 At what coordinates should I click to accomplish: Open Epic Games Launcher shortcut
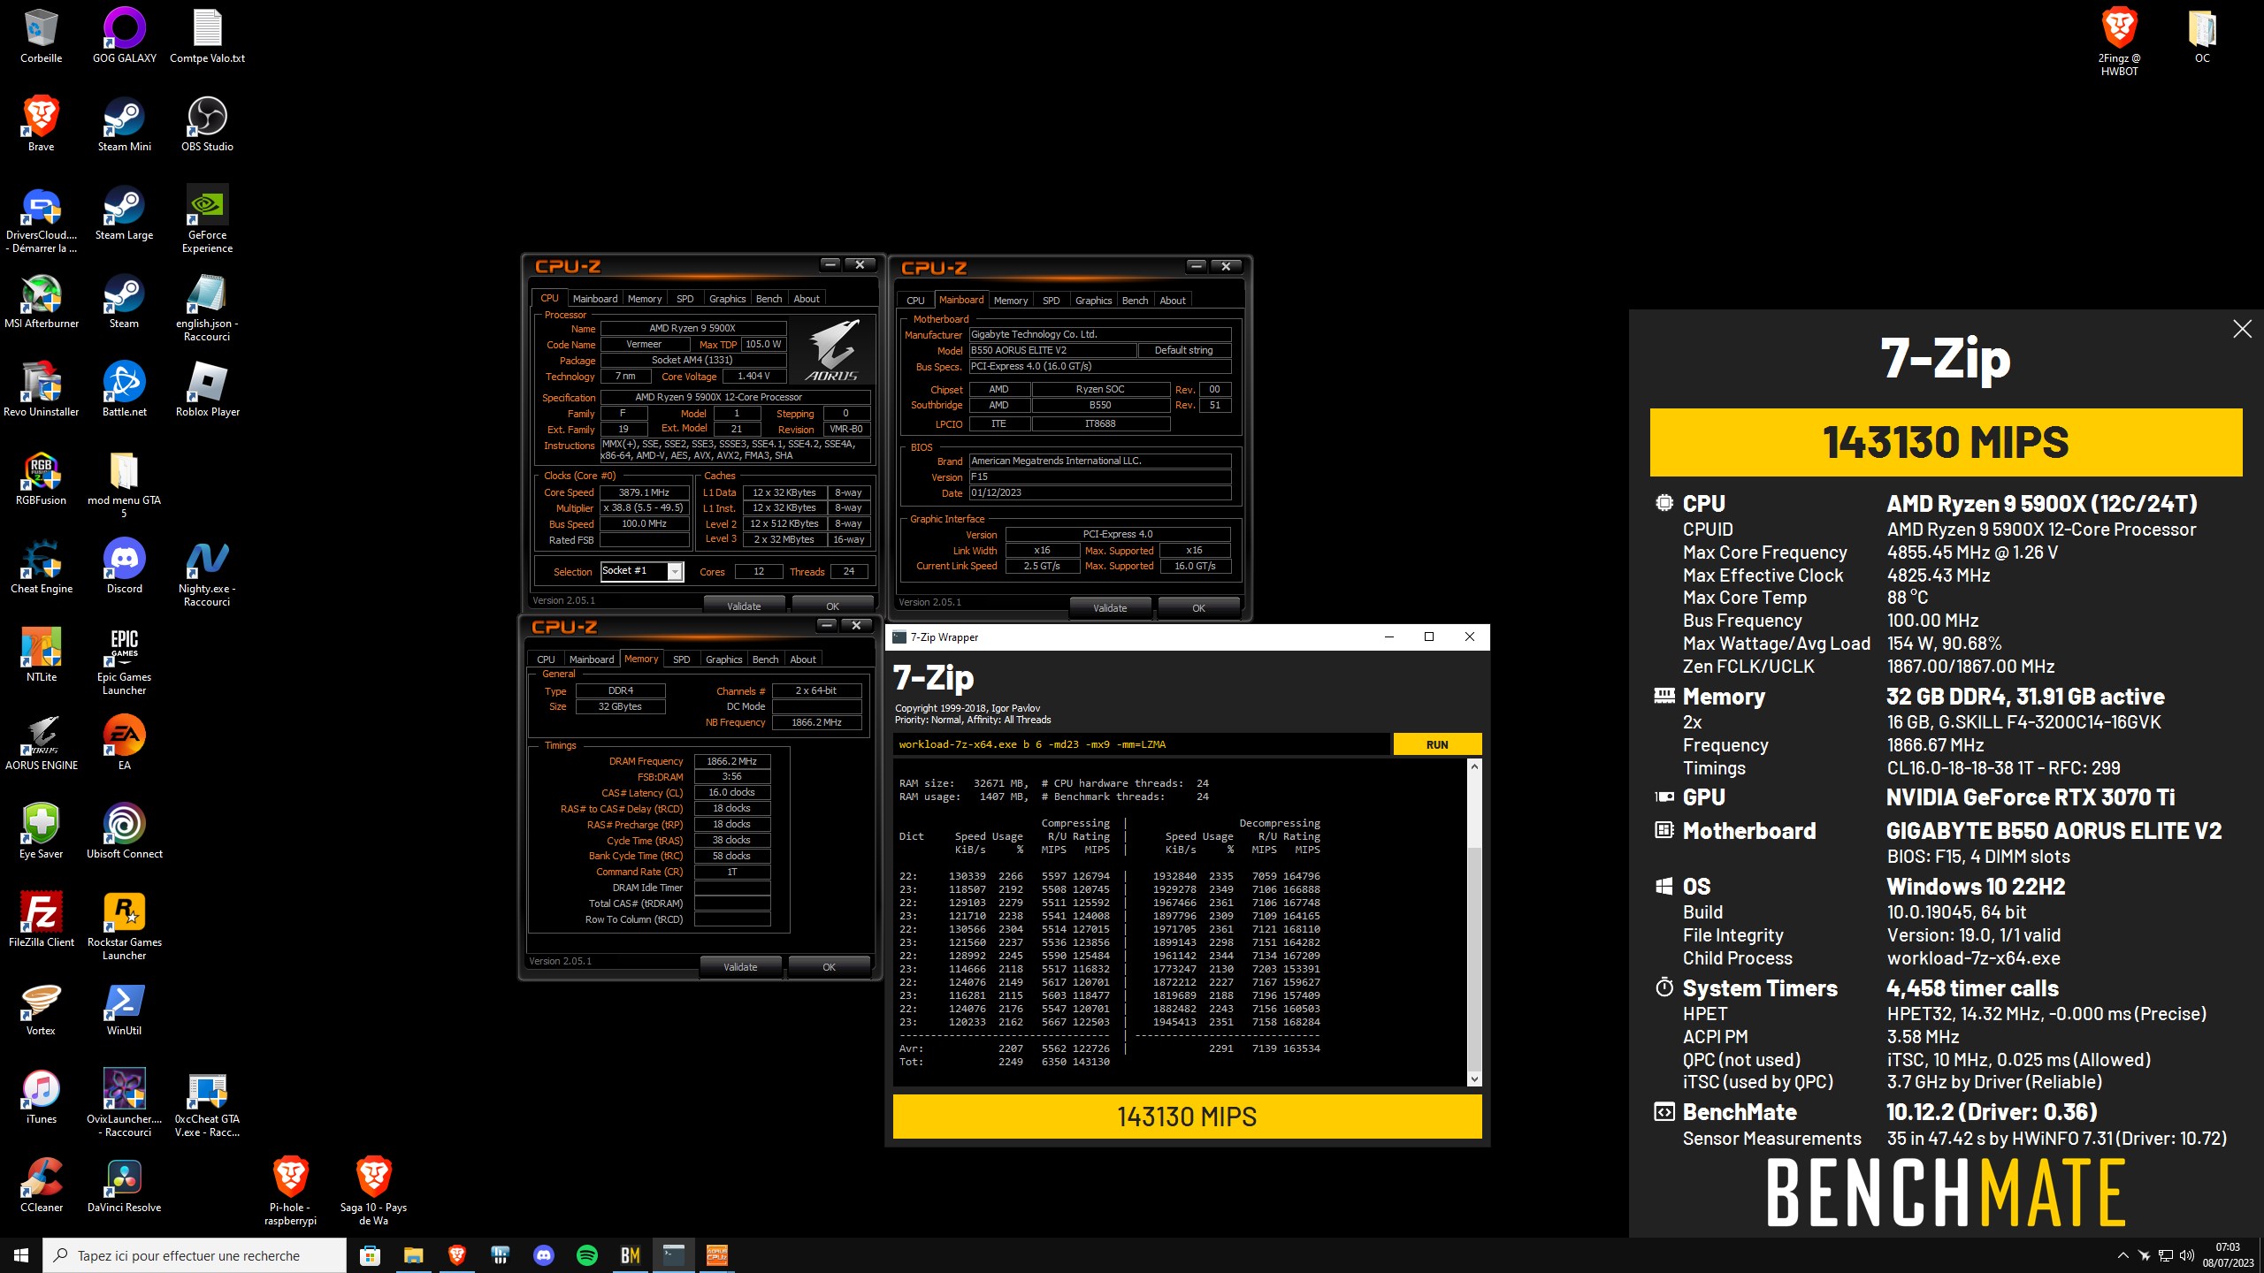[125, 660]
